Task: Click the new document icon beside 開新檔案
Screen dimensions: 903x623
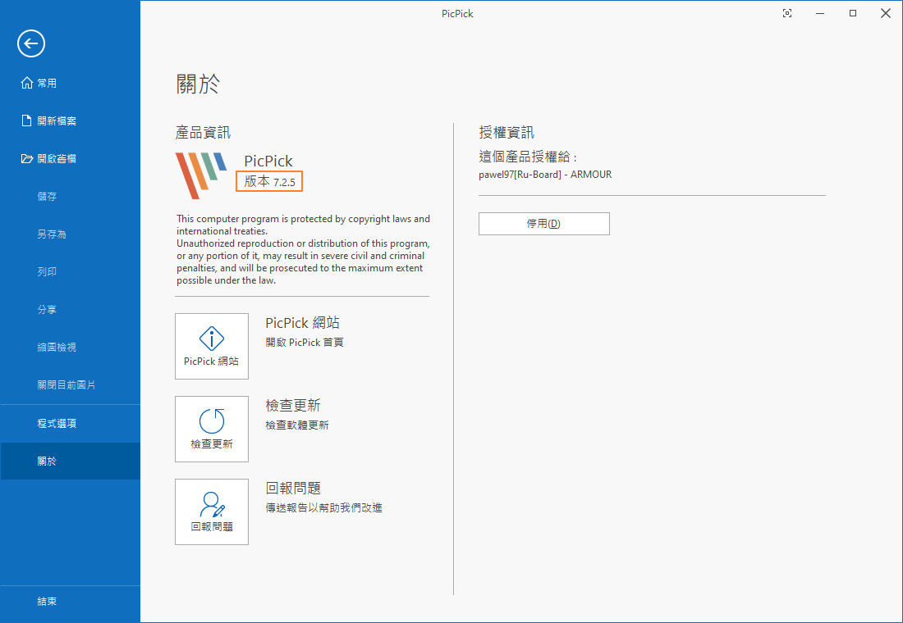Action: pos(26,121)
